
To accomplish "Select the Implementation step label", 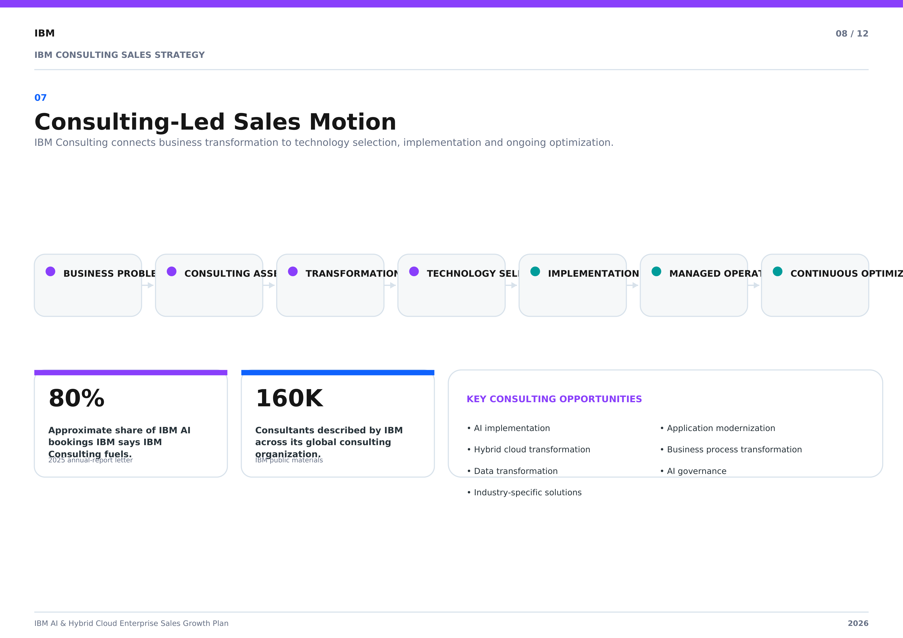I will tap(594, 273).
